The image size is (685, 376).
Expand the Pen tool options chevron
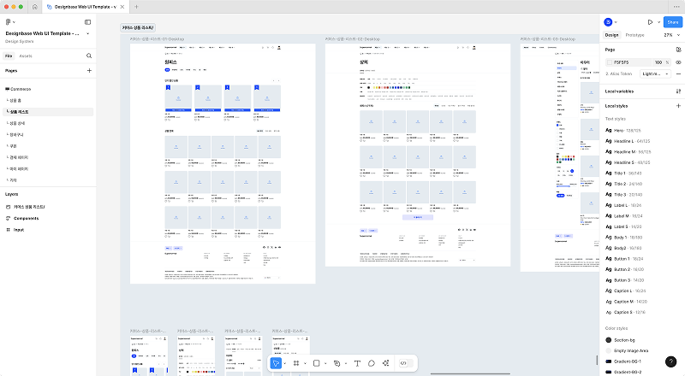pyautogui.click(x=346, y=363)
